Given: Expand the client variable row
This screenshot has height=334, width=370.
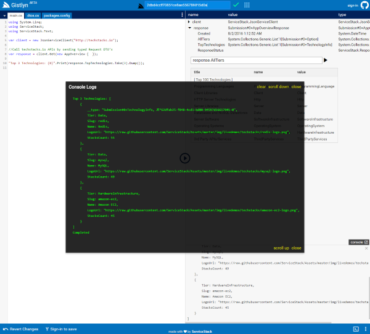Looking at the screenshot, I should coord(189,22).
